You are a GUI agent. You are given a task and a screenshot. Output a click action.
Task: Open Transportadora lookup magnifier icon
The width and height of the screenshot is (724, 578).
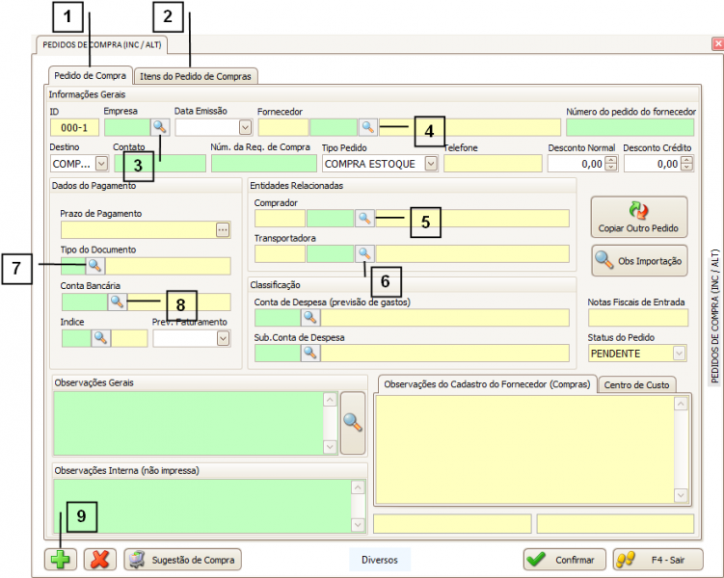(364, 253)
